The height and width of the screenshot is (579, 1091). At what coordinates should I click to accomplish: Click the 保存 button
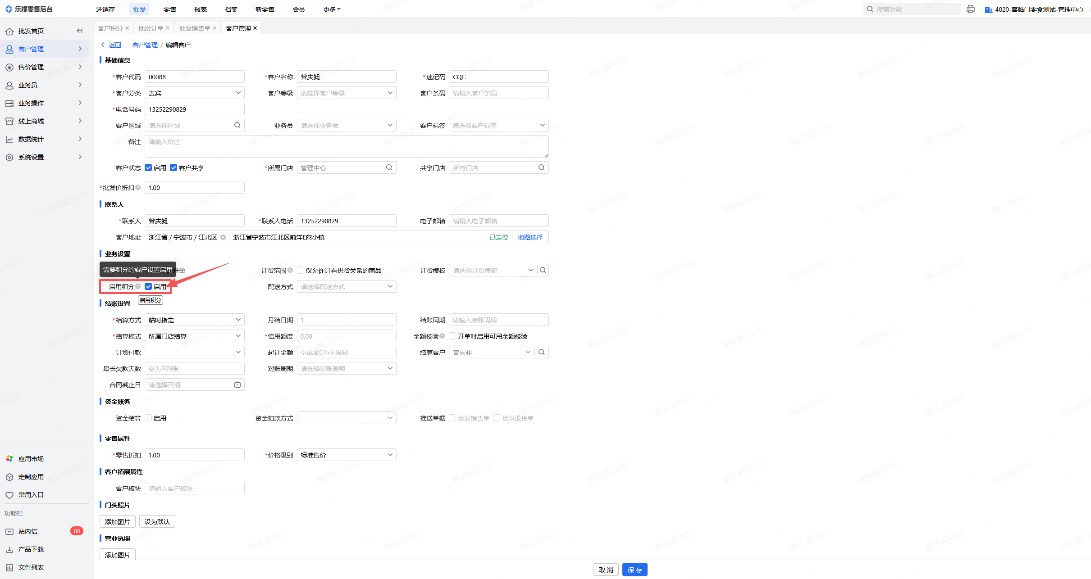click(x=635, y=570)
